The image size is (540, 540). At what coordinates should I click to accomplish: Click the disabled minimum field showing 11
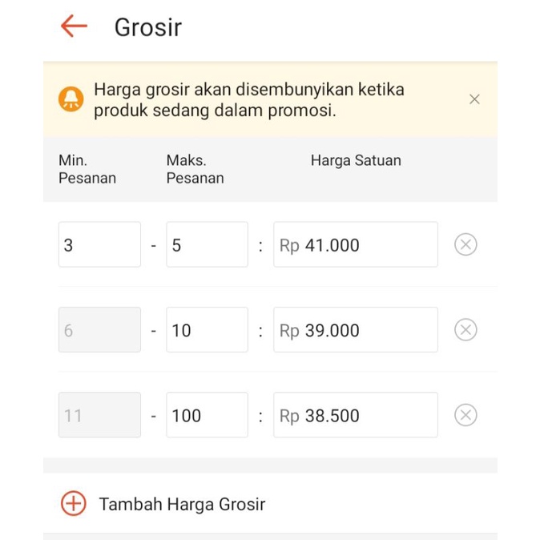coord(99,414)
